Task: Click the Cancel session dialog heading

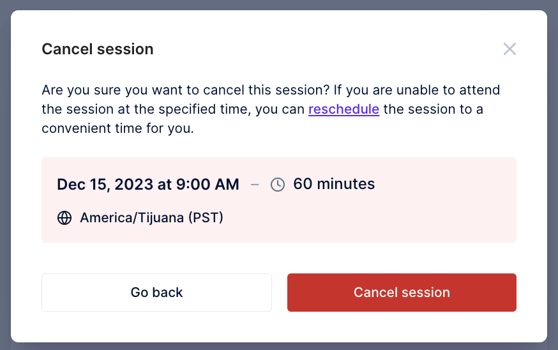Action: [x=98, y=49]
